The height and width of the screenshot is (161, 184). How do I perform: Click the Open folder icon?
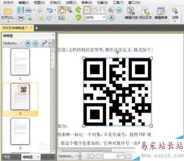coord(8,11)
